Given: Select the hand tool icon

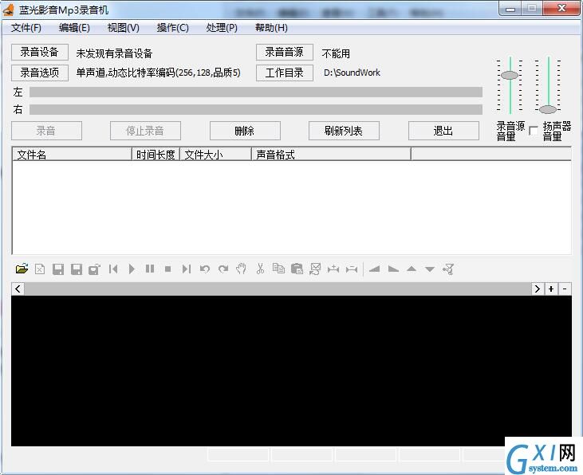Looking at the screenshot, I should click(x=242, y=269).
